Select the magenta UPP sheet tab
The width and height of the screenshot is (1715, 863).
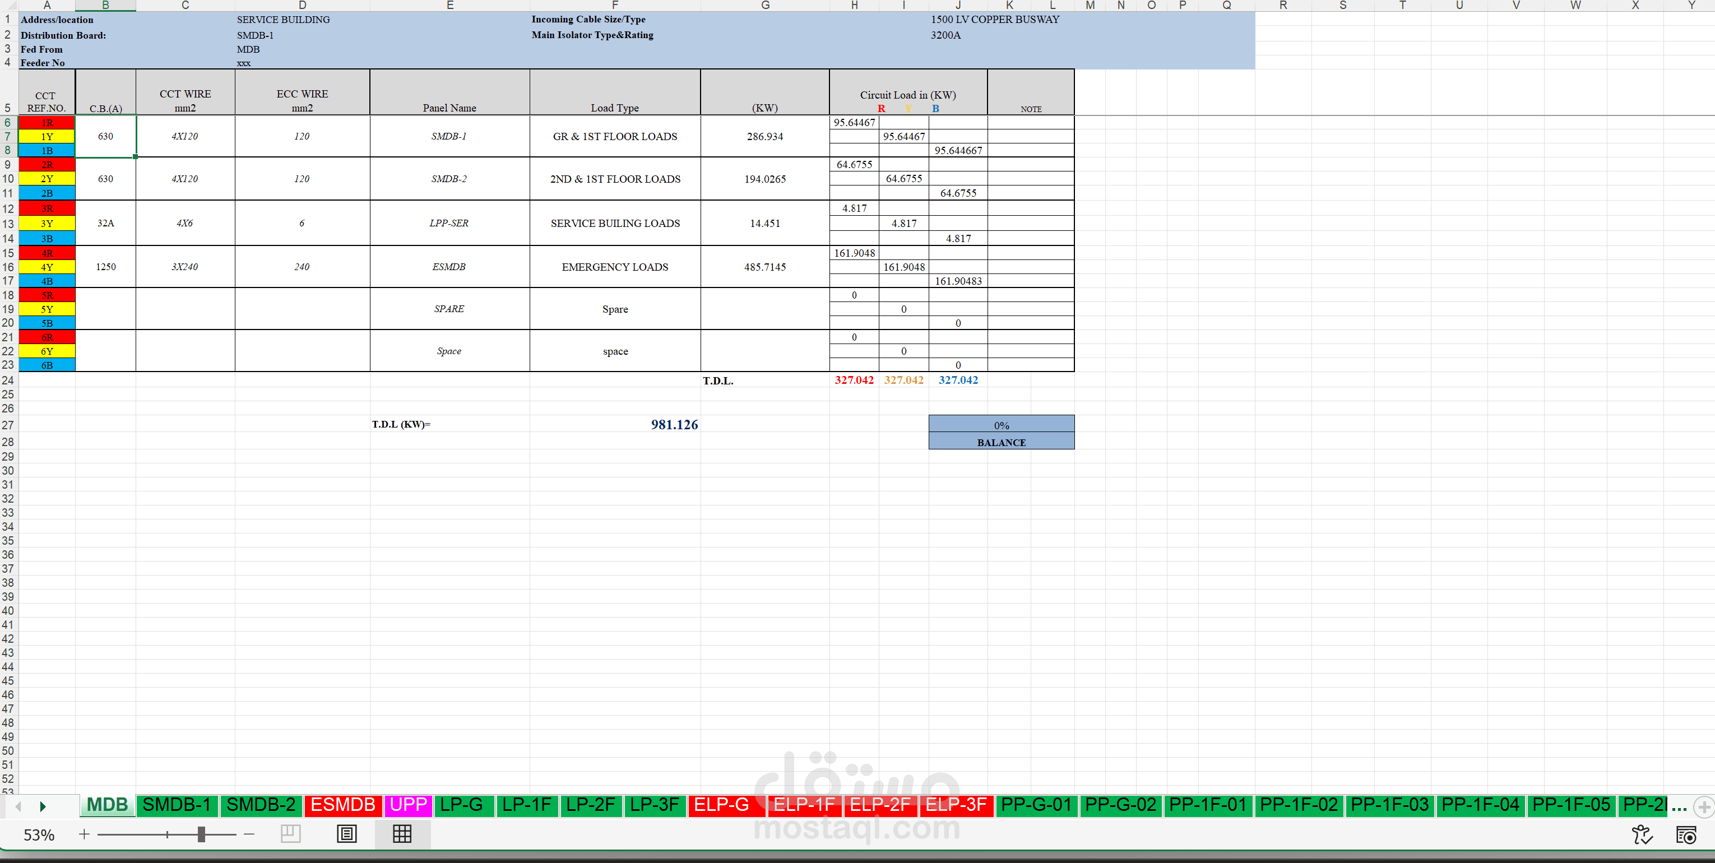(x=408, y=805)
